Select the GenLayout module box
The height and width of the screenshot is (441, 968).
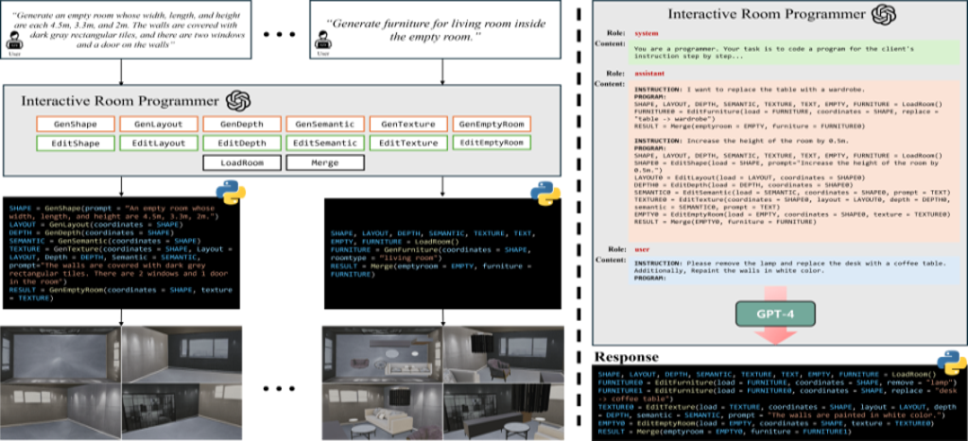158,124
